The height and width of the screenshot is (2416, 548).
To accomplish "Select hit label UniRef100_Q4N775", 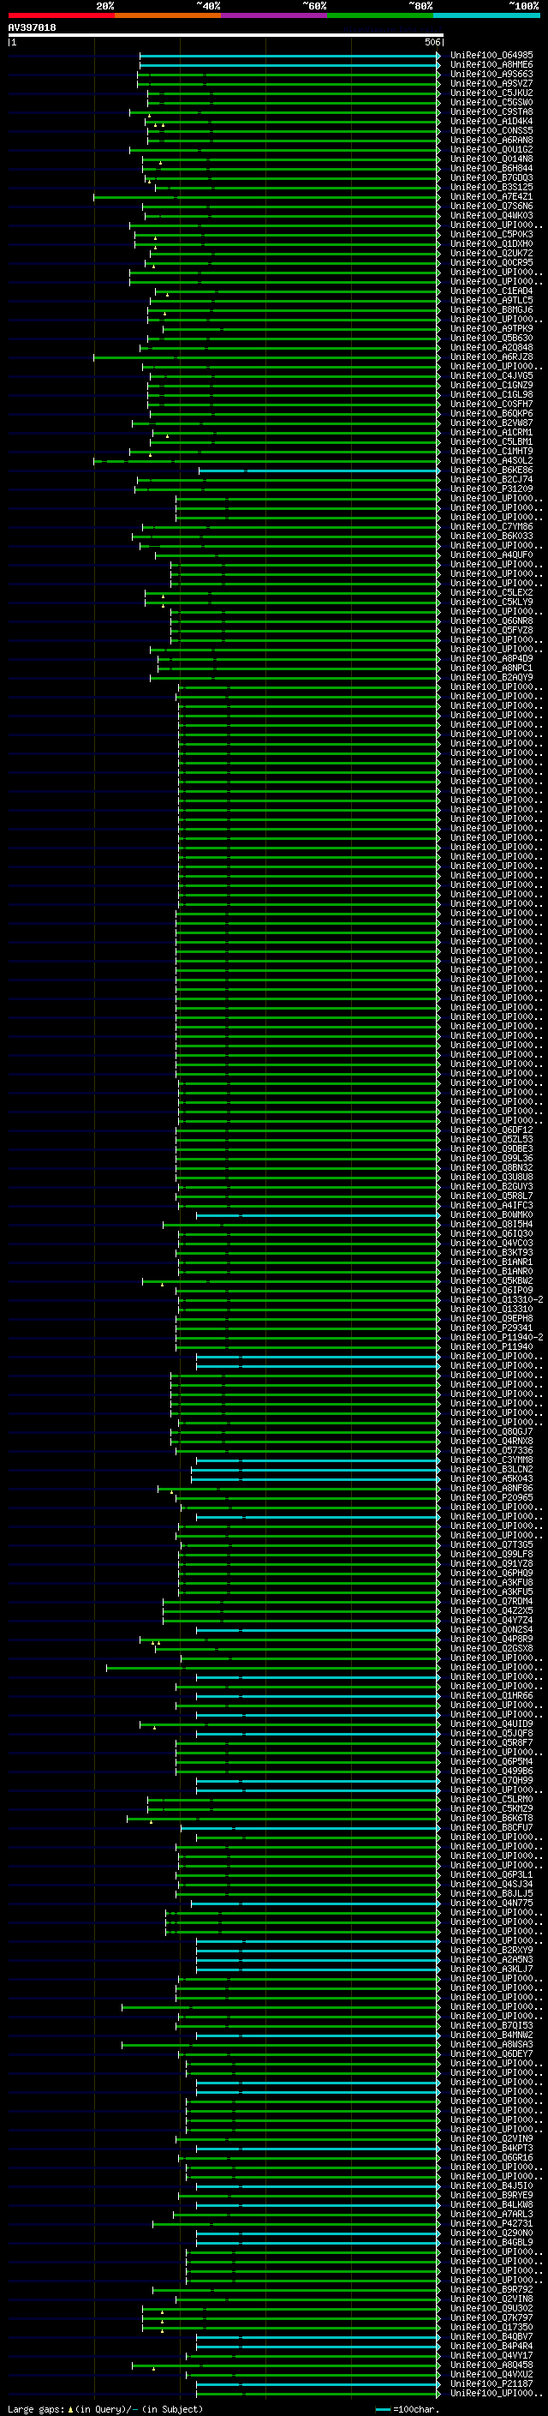I will tap(491, 1903).
